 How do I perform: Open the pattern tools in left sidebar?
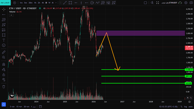(4, 25)
